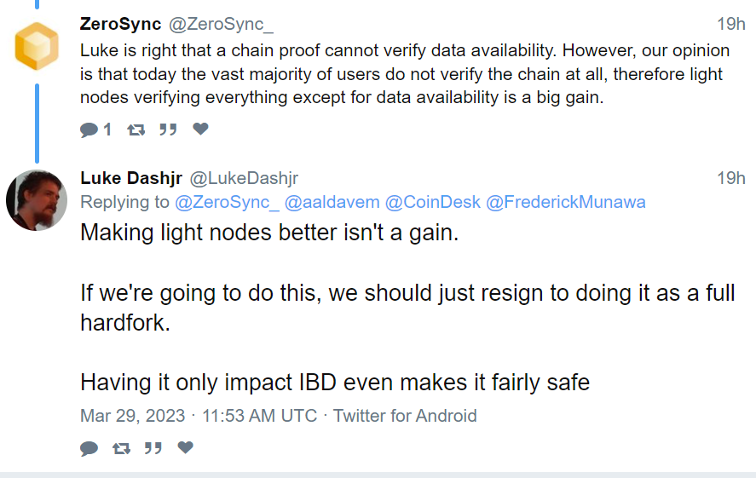This screenshot has height=478, width=756.
Task: Open the ZeroSync display name link
Action: [120, 23]
